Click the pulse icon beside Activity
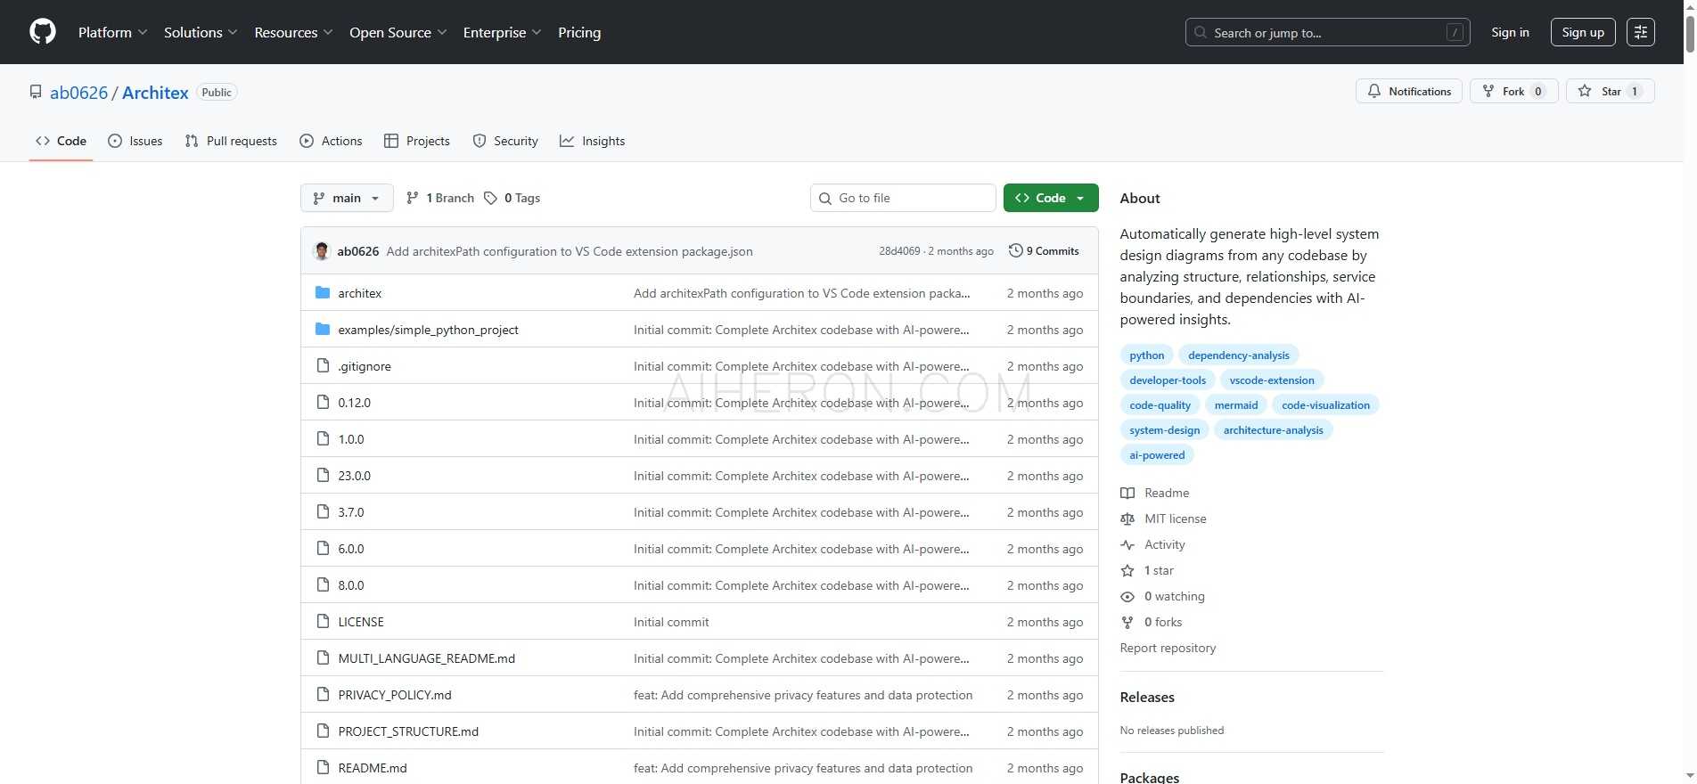This screenshot has height=784, width=1697. (1127, 544)
